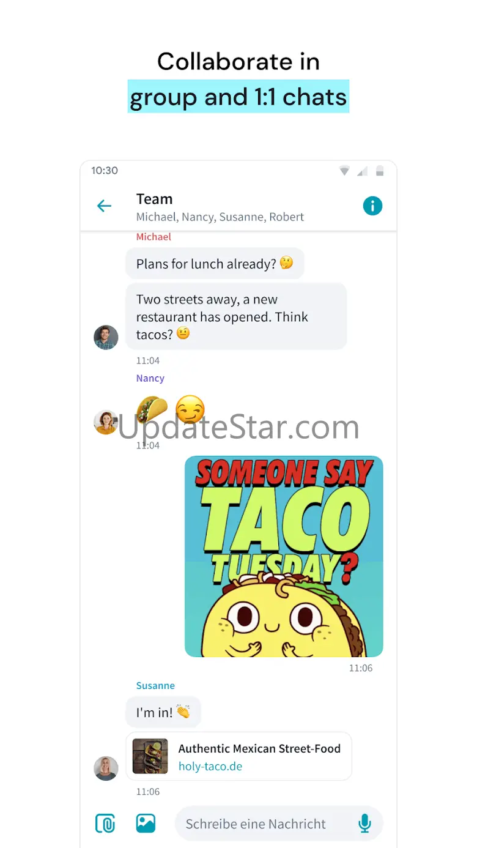Open the Taco Tuesday GIF image
Screen dimensions: 477x848
284,557
